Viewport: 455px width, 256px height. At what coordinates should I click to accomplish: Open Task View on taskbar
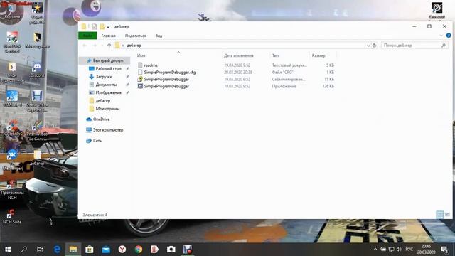click(x=40, y=250)
